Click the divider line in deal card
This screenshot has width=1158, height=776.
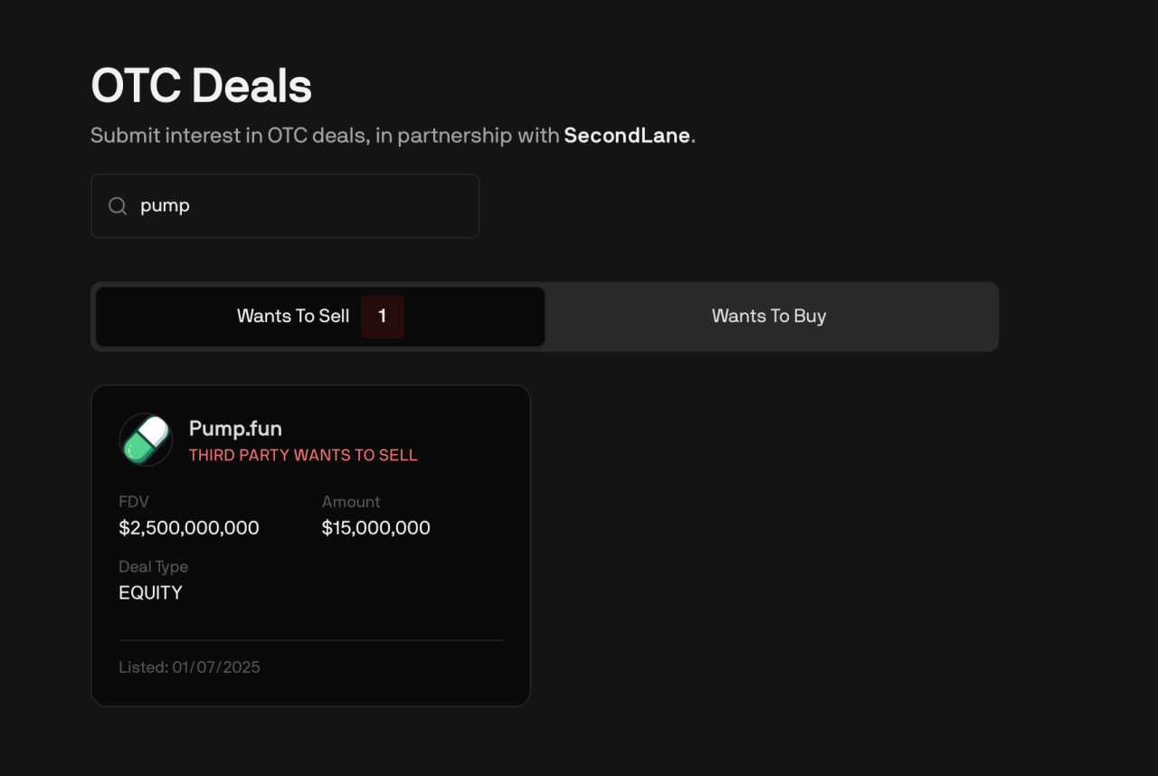(x=310, y=640)
